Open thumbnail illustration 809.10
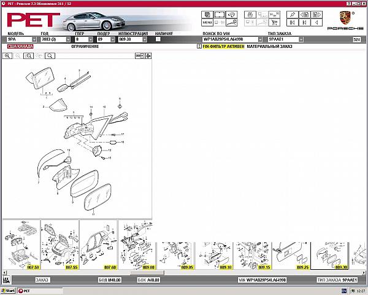The image size is (368, 295). pyautogui.click(x=214, y=256)
